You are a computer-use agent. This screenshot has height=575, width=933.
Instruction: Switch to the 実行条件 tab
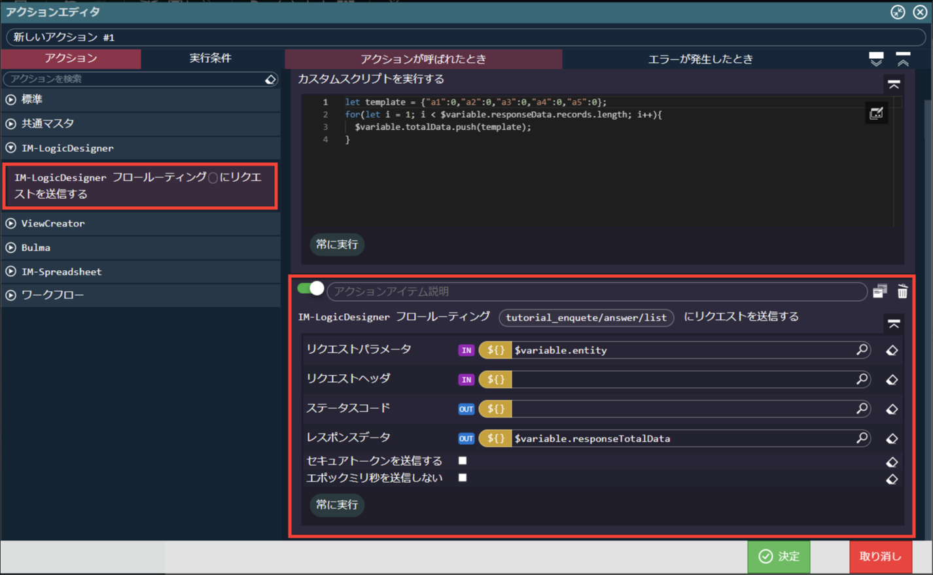(211, 58)
